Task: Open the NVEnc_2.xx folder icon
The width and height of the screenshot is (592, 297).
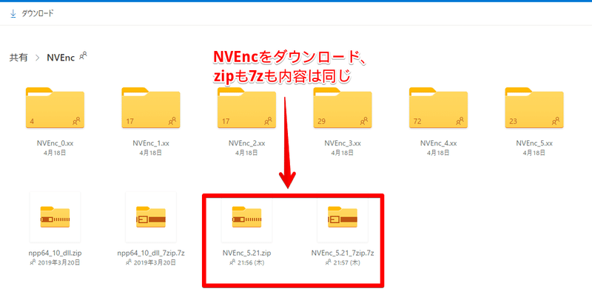Action: tap(247, 108)
